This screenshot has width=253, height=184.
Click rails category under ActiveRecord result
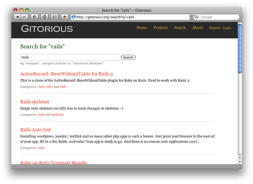41,86
